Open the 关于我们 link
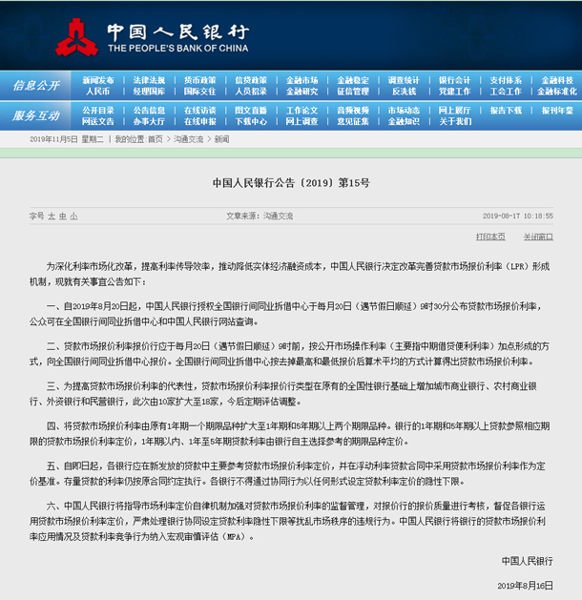Image resolution: width=582 pixels, height=600 pixels. pos(454,122)
